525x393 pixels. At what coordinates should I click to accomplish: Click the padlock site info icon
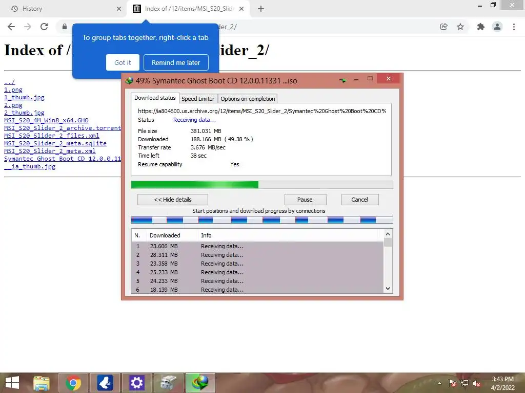[65, 27]
